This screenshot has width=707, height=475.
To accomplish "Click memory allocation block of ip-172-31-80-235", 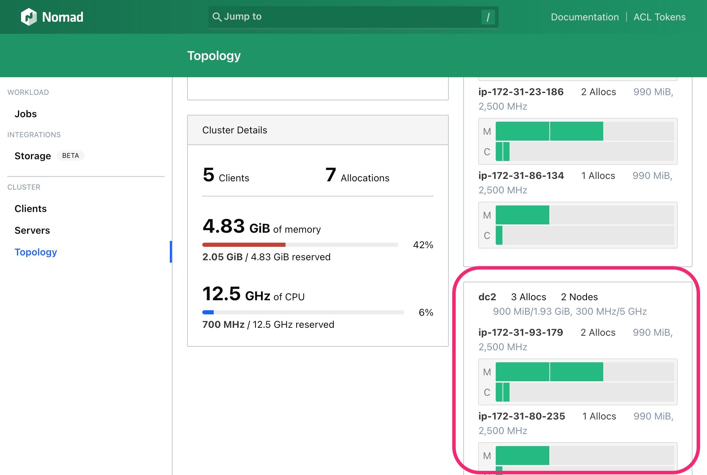I will (x=522, y=455).
